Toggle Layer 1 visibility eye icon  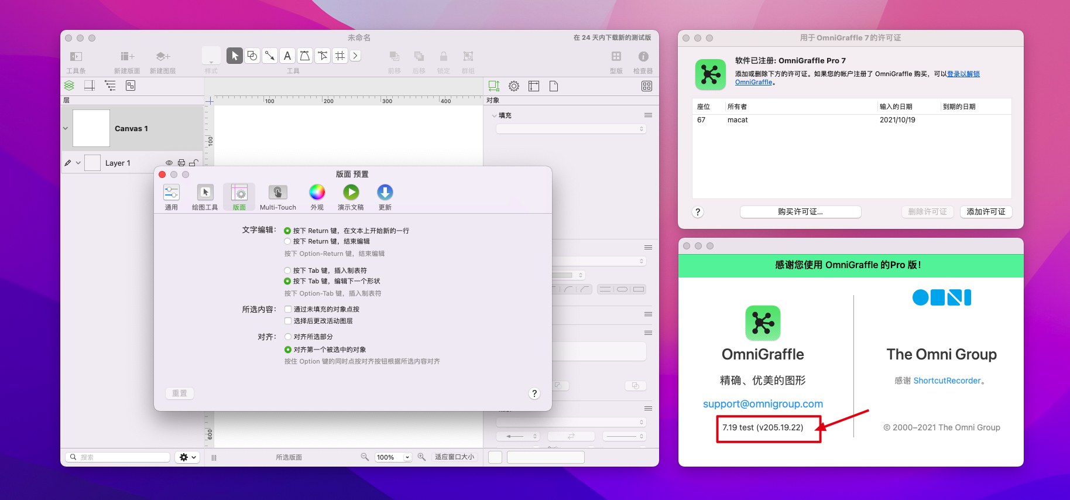[169, 163]
